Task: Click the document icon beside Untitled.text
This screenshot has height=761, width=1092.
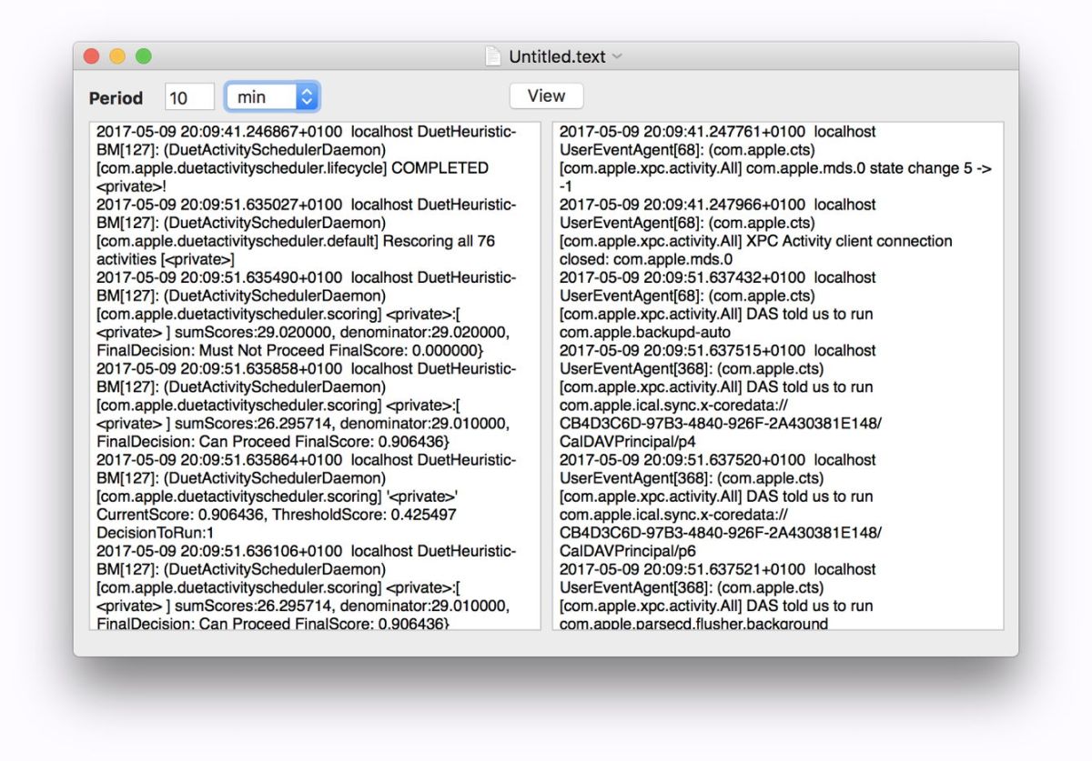Action: [492, 56]
